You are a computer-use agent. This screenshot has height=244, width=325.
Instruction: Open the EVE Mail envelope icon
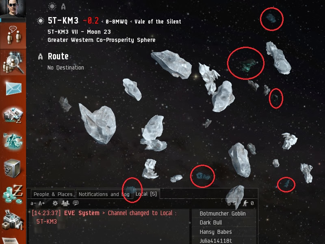click(13, 88)
